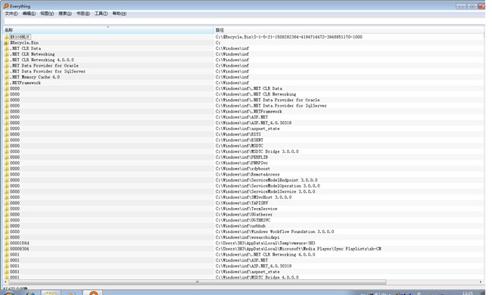Viewport: 492px width, 295px height.
Task: Click the horizontal scrollbar thumb
Action: 197,282
